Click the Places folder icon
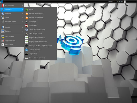 [3, 27]
